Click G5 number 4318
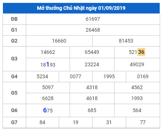The height and width of the screenshot is (131, 163). coord(92,87)
